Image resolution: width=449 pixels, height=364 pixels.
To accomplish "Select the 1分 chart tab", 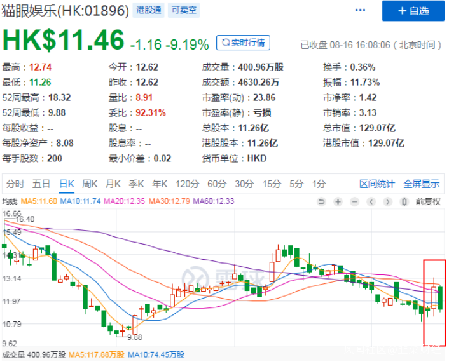I will pos(319,184).
